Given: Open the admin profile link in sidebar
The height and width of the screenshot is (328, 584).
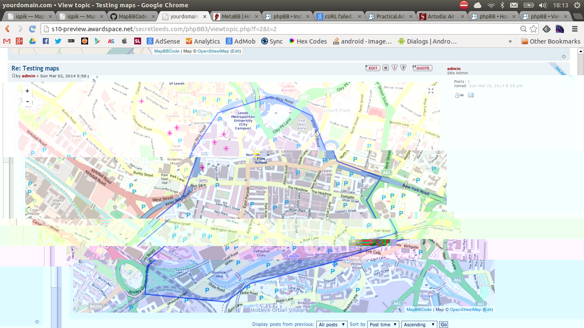Looking at the screenshot, I should coord(454,68).
